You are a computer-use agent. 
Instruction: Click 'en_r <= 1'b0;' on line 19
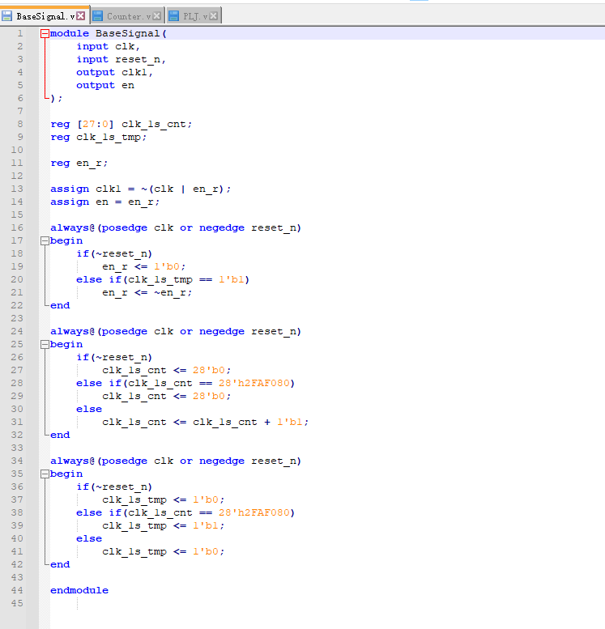[x=143, y=266]
